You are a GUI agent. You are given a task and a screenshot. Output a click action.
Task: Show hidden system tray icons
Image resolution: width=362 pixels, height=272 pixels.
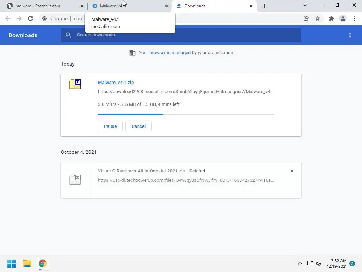click(300, 263)
